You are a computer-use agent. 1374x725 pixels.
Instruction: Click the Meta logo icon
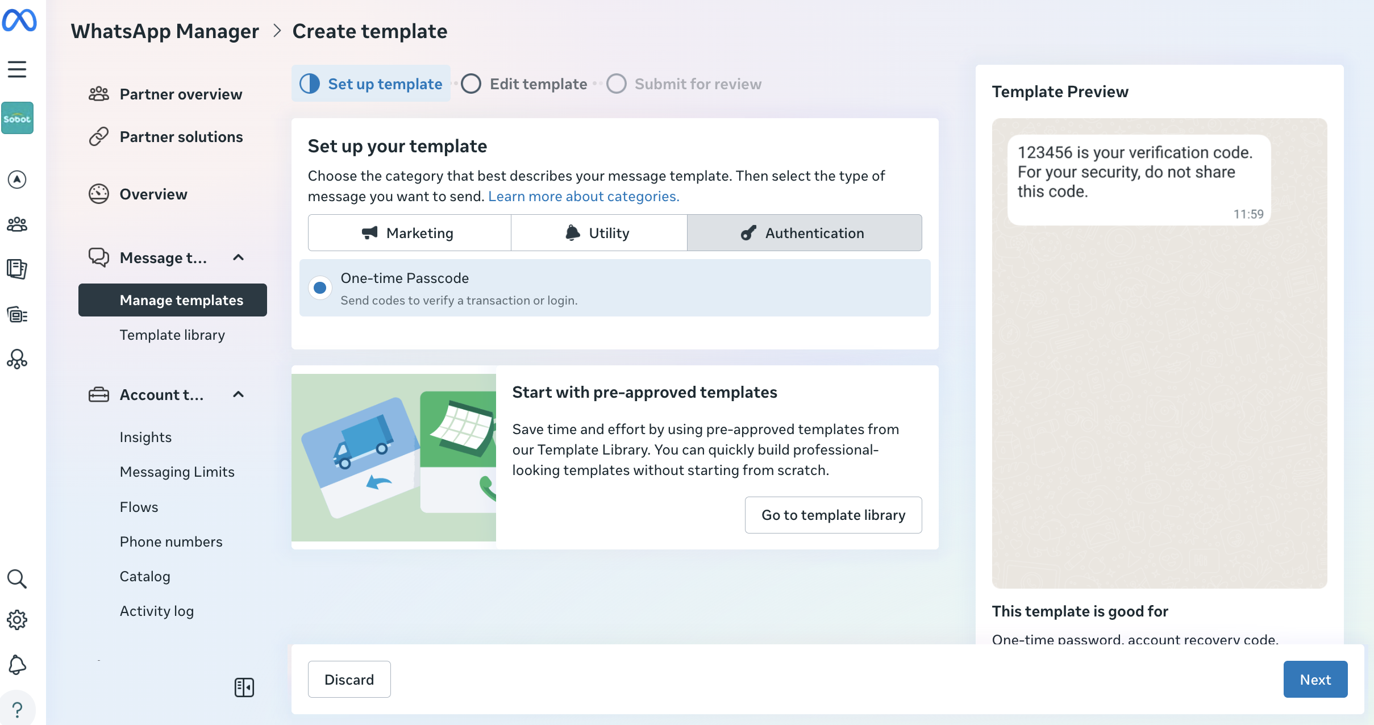coord(19,20)
